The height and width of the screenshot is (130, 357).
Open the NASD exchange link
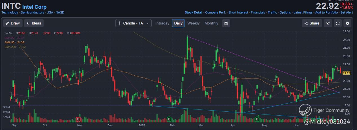60,12
